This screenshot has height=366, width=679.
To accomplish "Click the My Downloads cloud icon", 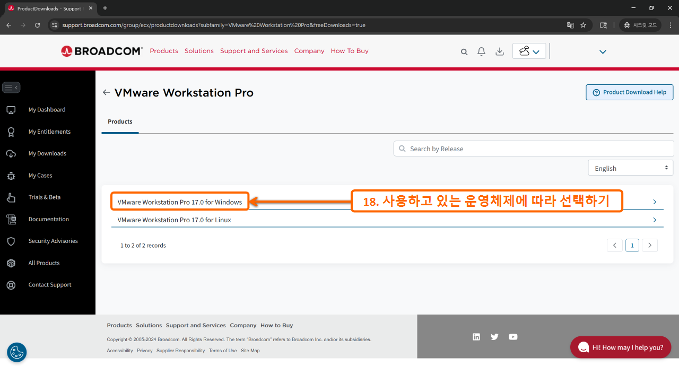I will point(11,154).
